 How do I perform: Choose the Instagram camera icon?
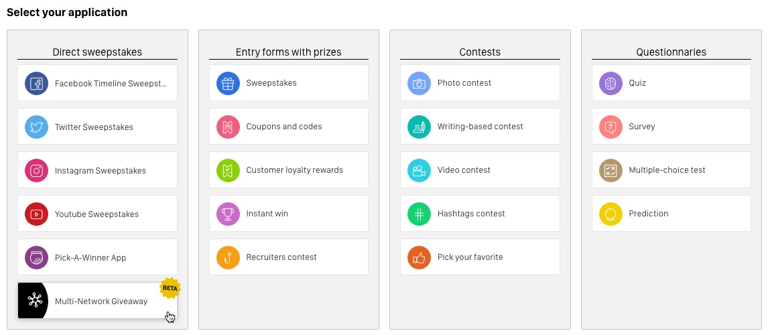[x=37, y=170]
